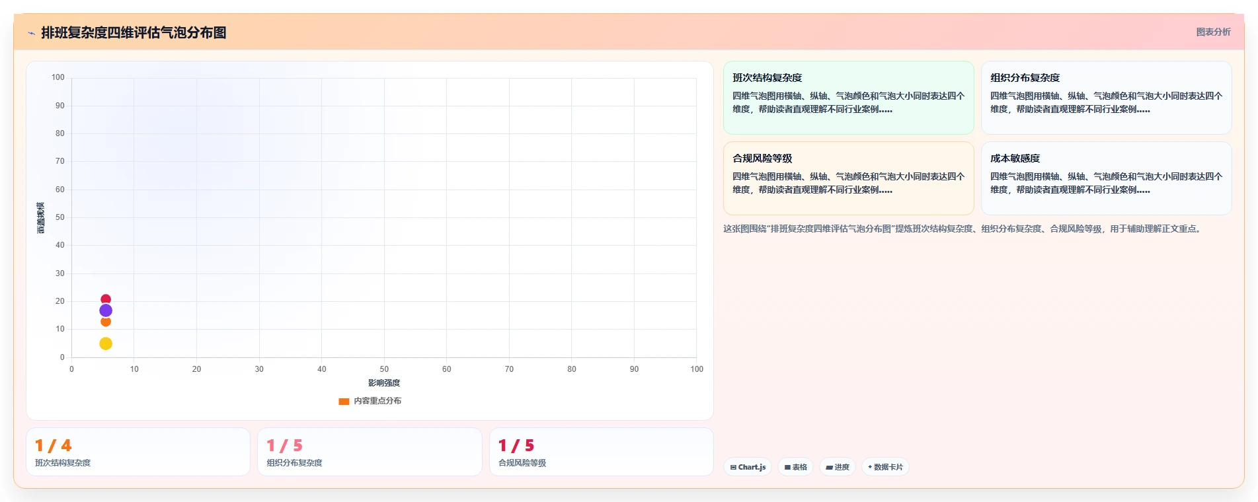Click the y-axis tick label 20
Viewport: 1258px width, 502px height.
[x=60, y=301]
